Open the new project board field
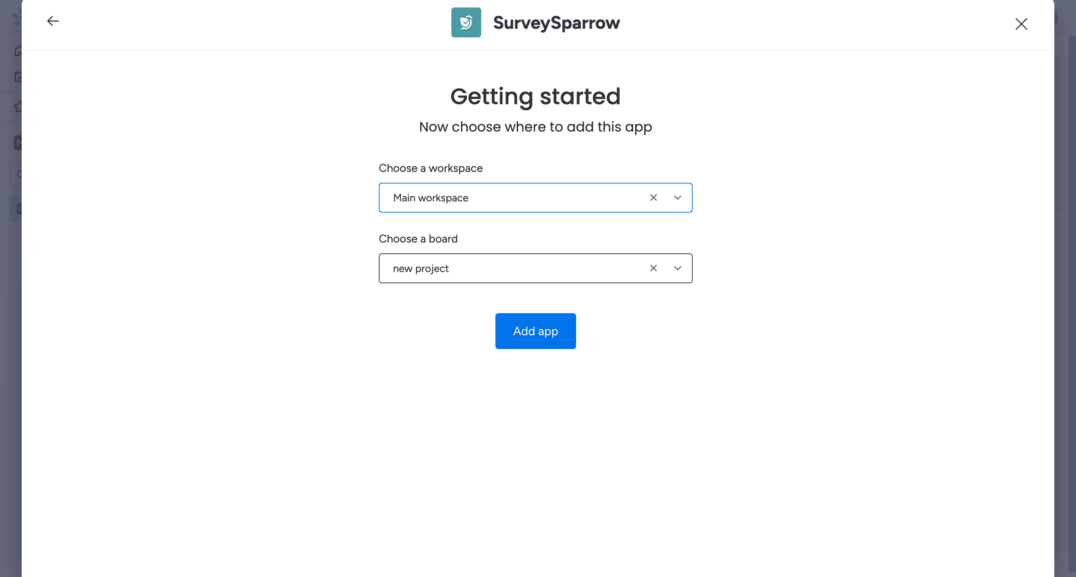This screenshot has height=577, width=1076. pyautogui.click(x=514, y=268)
